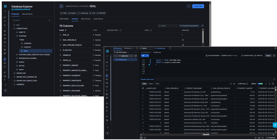Click the plus icon beside Databases tab in Workspaces

(x=133, y=48)
